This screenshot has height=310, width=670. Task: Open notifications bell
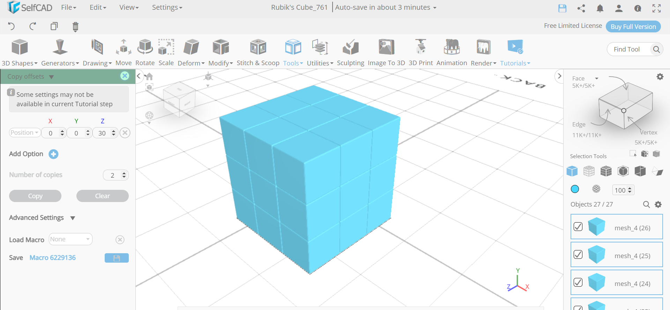point(600,8)
